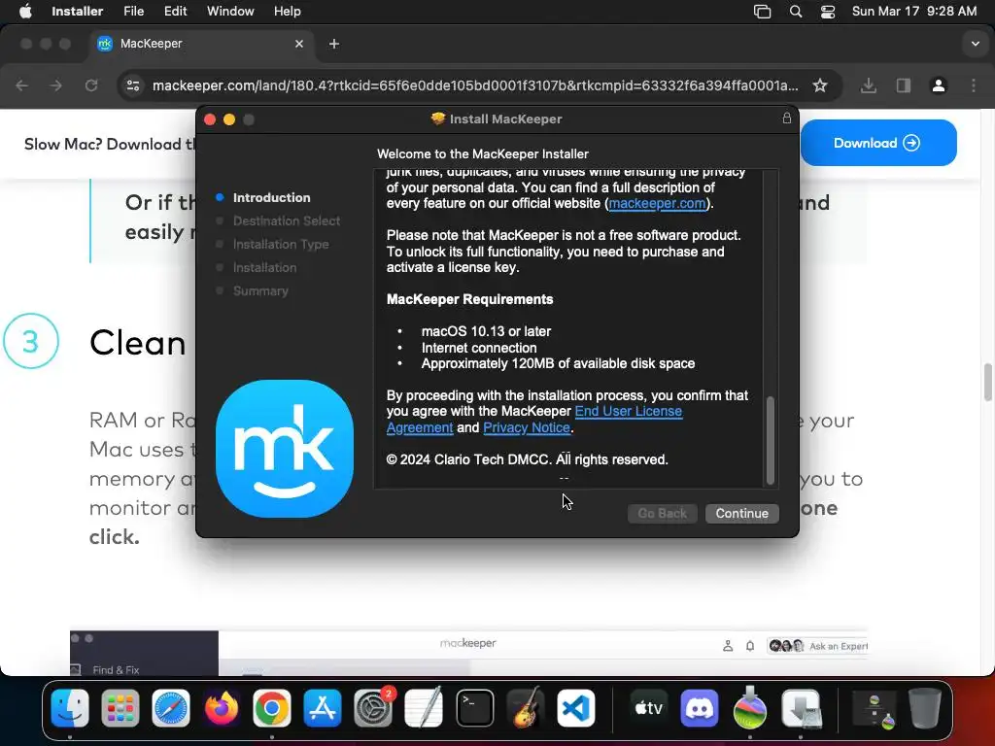Click the Continue button
This screenshot has width=995, height=746.
[x=741, y=513]
